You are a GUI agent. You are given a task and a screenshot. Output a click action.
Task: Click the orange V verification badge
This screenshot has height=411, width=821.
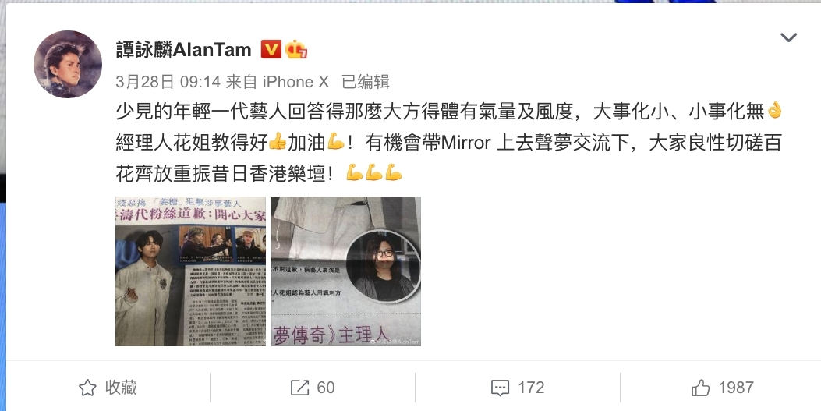pos(271,50)
